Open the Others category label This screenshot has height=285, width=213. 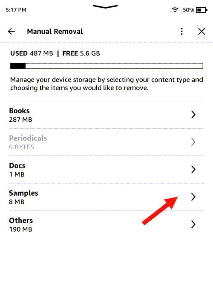21,220
